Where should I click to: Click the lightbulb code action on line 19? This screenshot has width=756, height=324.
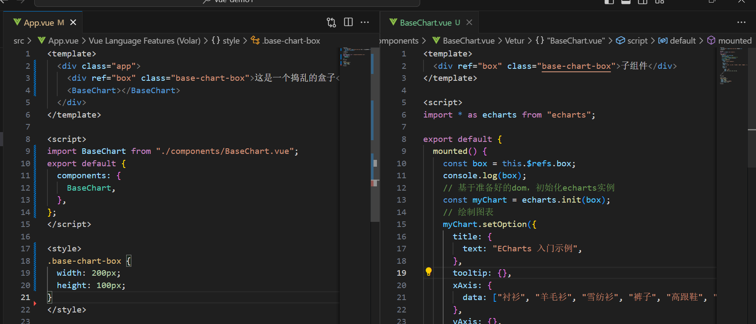[x=428, y=271]
